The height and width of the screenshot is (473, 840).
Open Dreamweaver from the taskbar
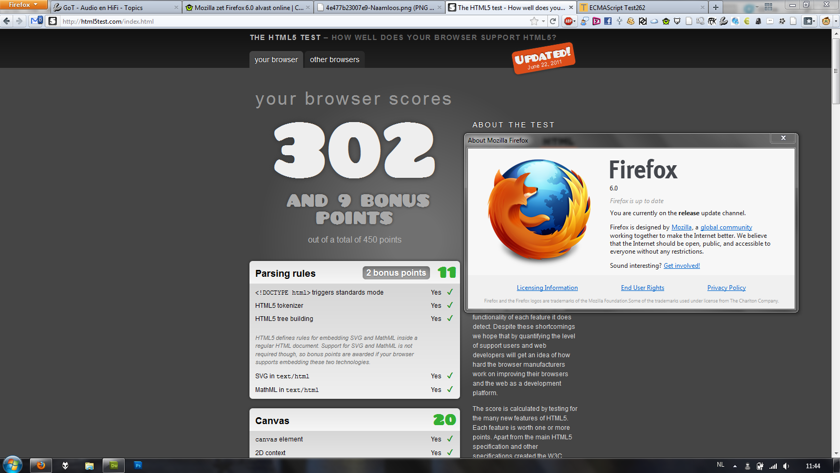114,465
